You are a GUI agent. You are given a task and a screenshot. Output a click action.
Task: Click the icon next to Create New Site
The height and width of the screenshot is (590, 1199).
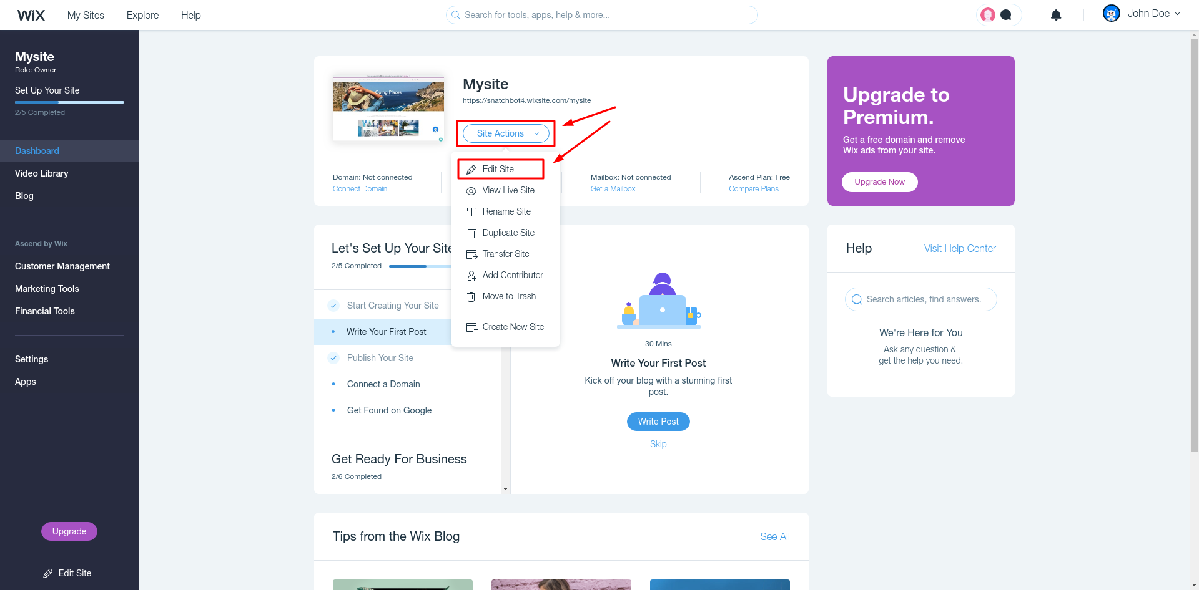coord(471,327)
